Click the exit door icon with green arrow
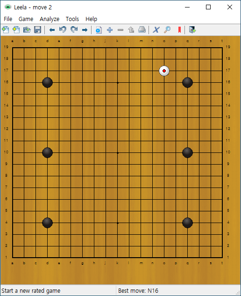The image size is (241, 296). tap(192, 30)
